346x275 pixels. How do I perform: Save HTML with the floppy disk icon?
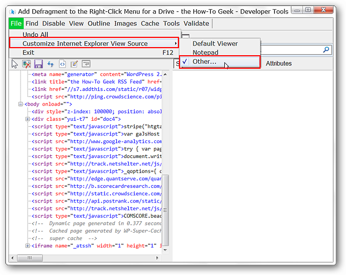(x=38, y=64)
